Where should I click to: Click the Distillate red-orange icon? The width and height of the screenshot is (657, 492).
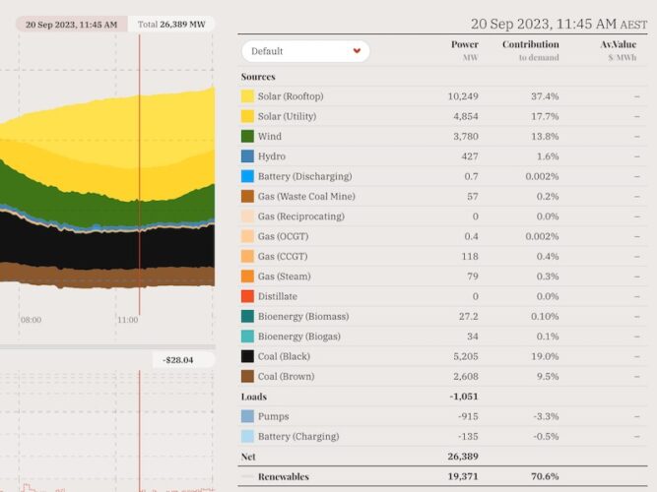tap(248, 296)
